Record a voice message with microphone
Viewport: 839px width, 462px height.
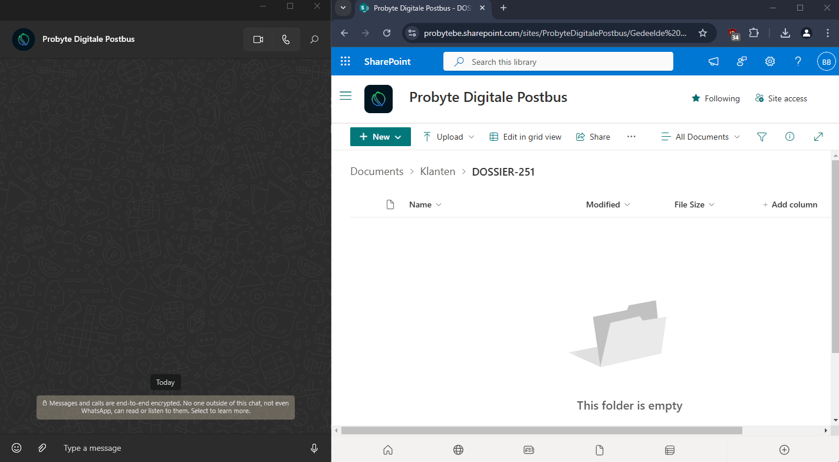pyautogui.click(x=314, y=448)
